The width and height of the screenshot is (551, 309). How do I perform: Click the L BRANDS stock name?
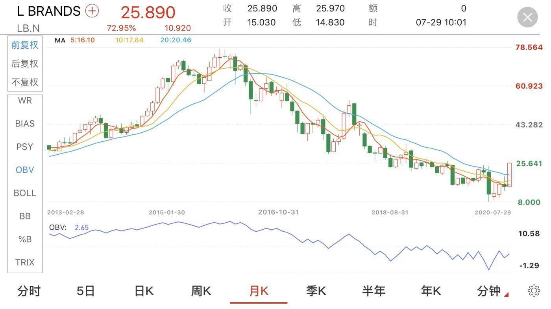coord(49,11)
